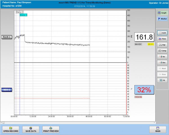Select the FLUX-1 channel label
Viewport: 169px width, 135px height.
(7, 37)
